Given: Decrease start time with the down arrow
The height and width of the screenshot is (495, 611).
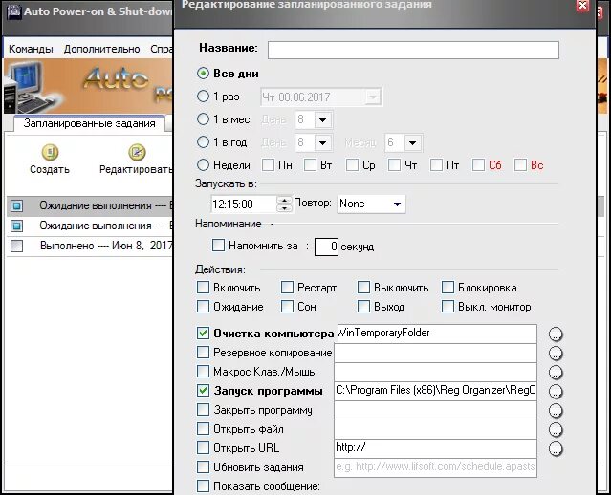Looking at the screenshot, I should tap(284, 208).
